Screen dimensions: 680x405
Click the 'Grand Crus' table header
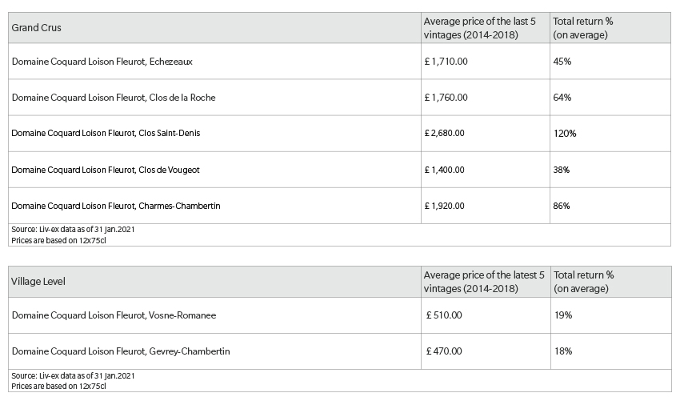pos(37,28)
